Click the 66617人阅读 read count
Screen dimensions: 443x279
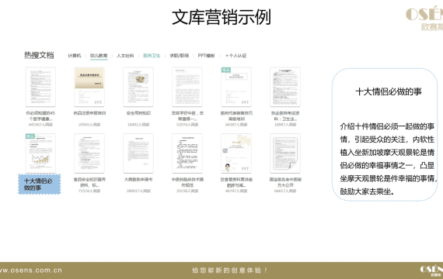[285, 191]
